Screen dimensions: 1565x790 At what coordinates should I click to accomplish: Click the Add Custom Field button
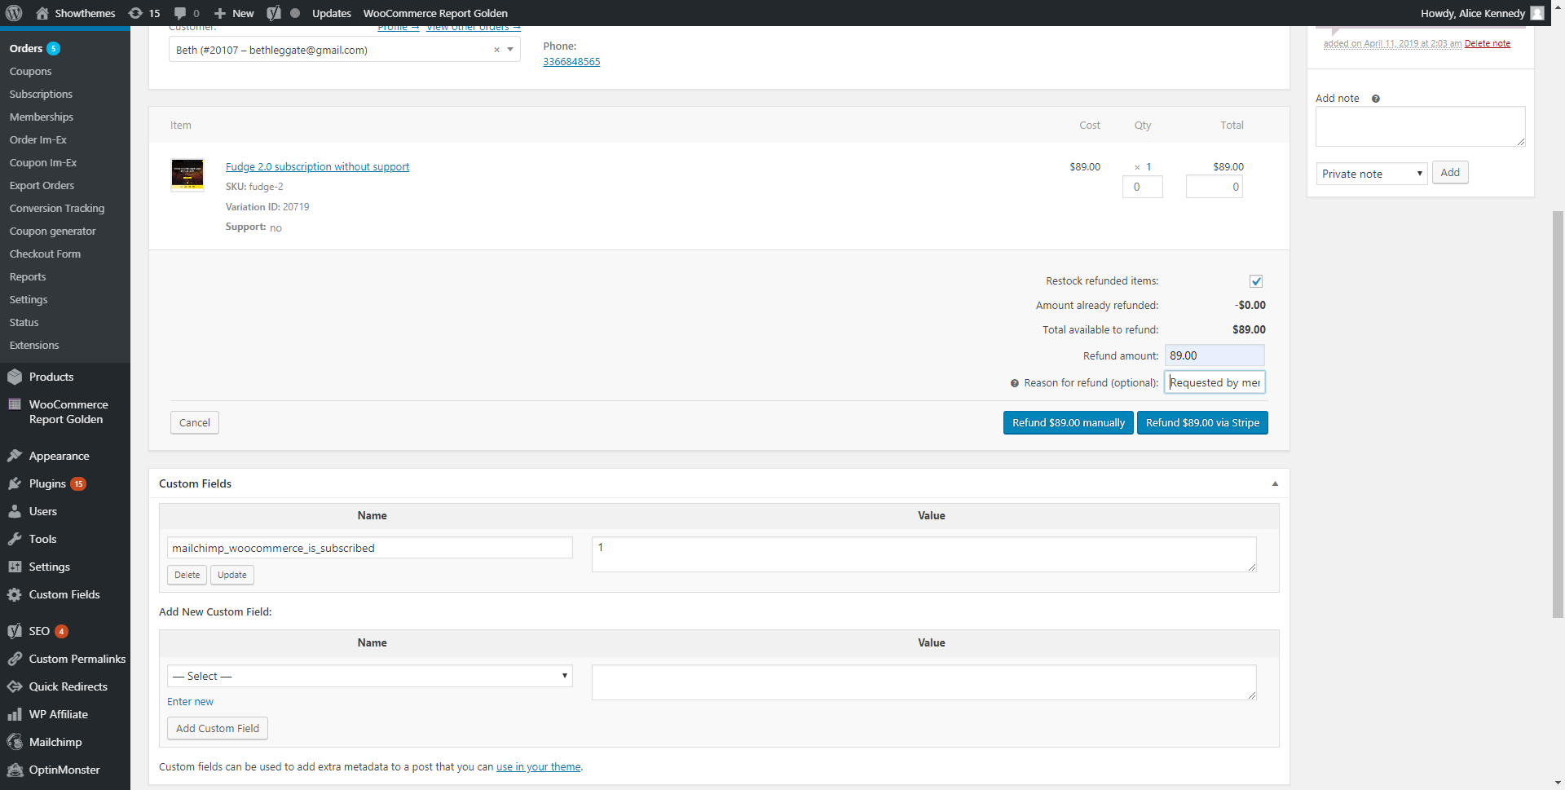point(217,728)
